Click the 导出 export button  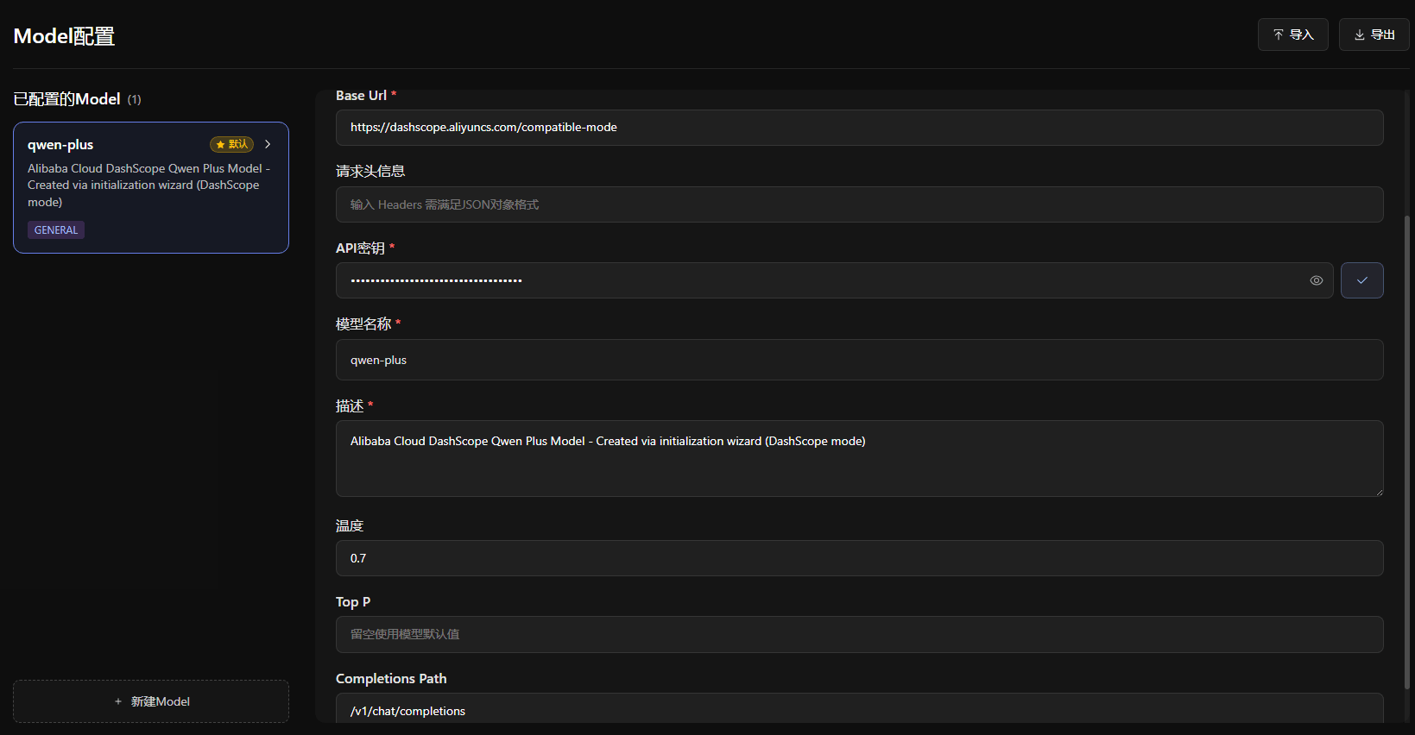[1374, 35]
